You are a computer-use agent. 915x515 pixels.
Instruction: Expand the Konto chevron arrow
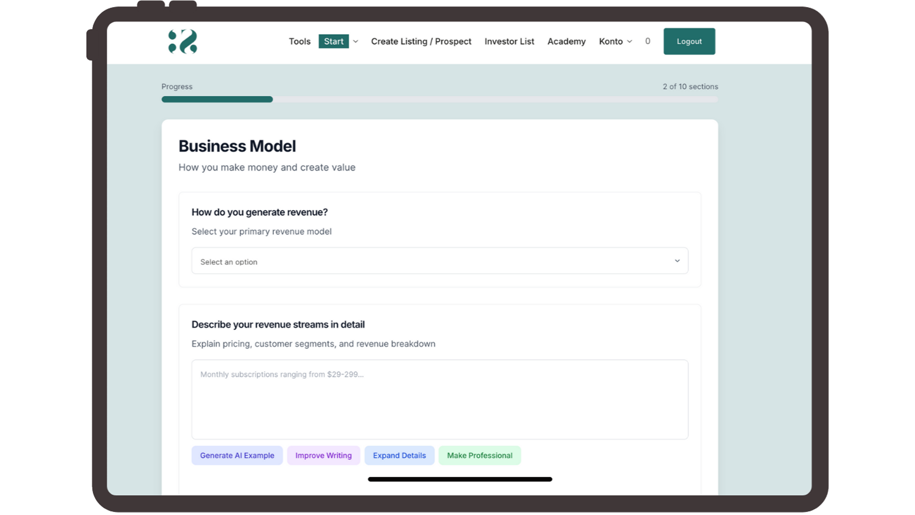(x=630, y=41)
